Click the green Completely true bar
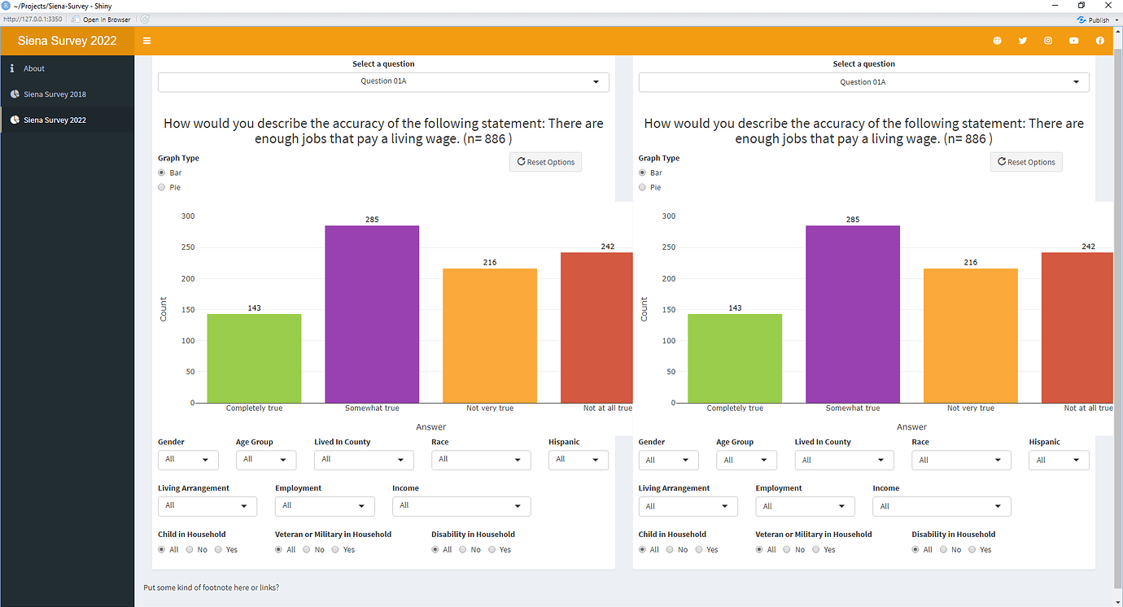The height and width of the screenshot is (607, 1123). [254, 358]
